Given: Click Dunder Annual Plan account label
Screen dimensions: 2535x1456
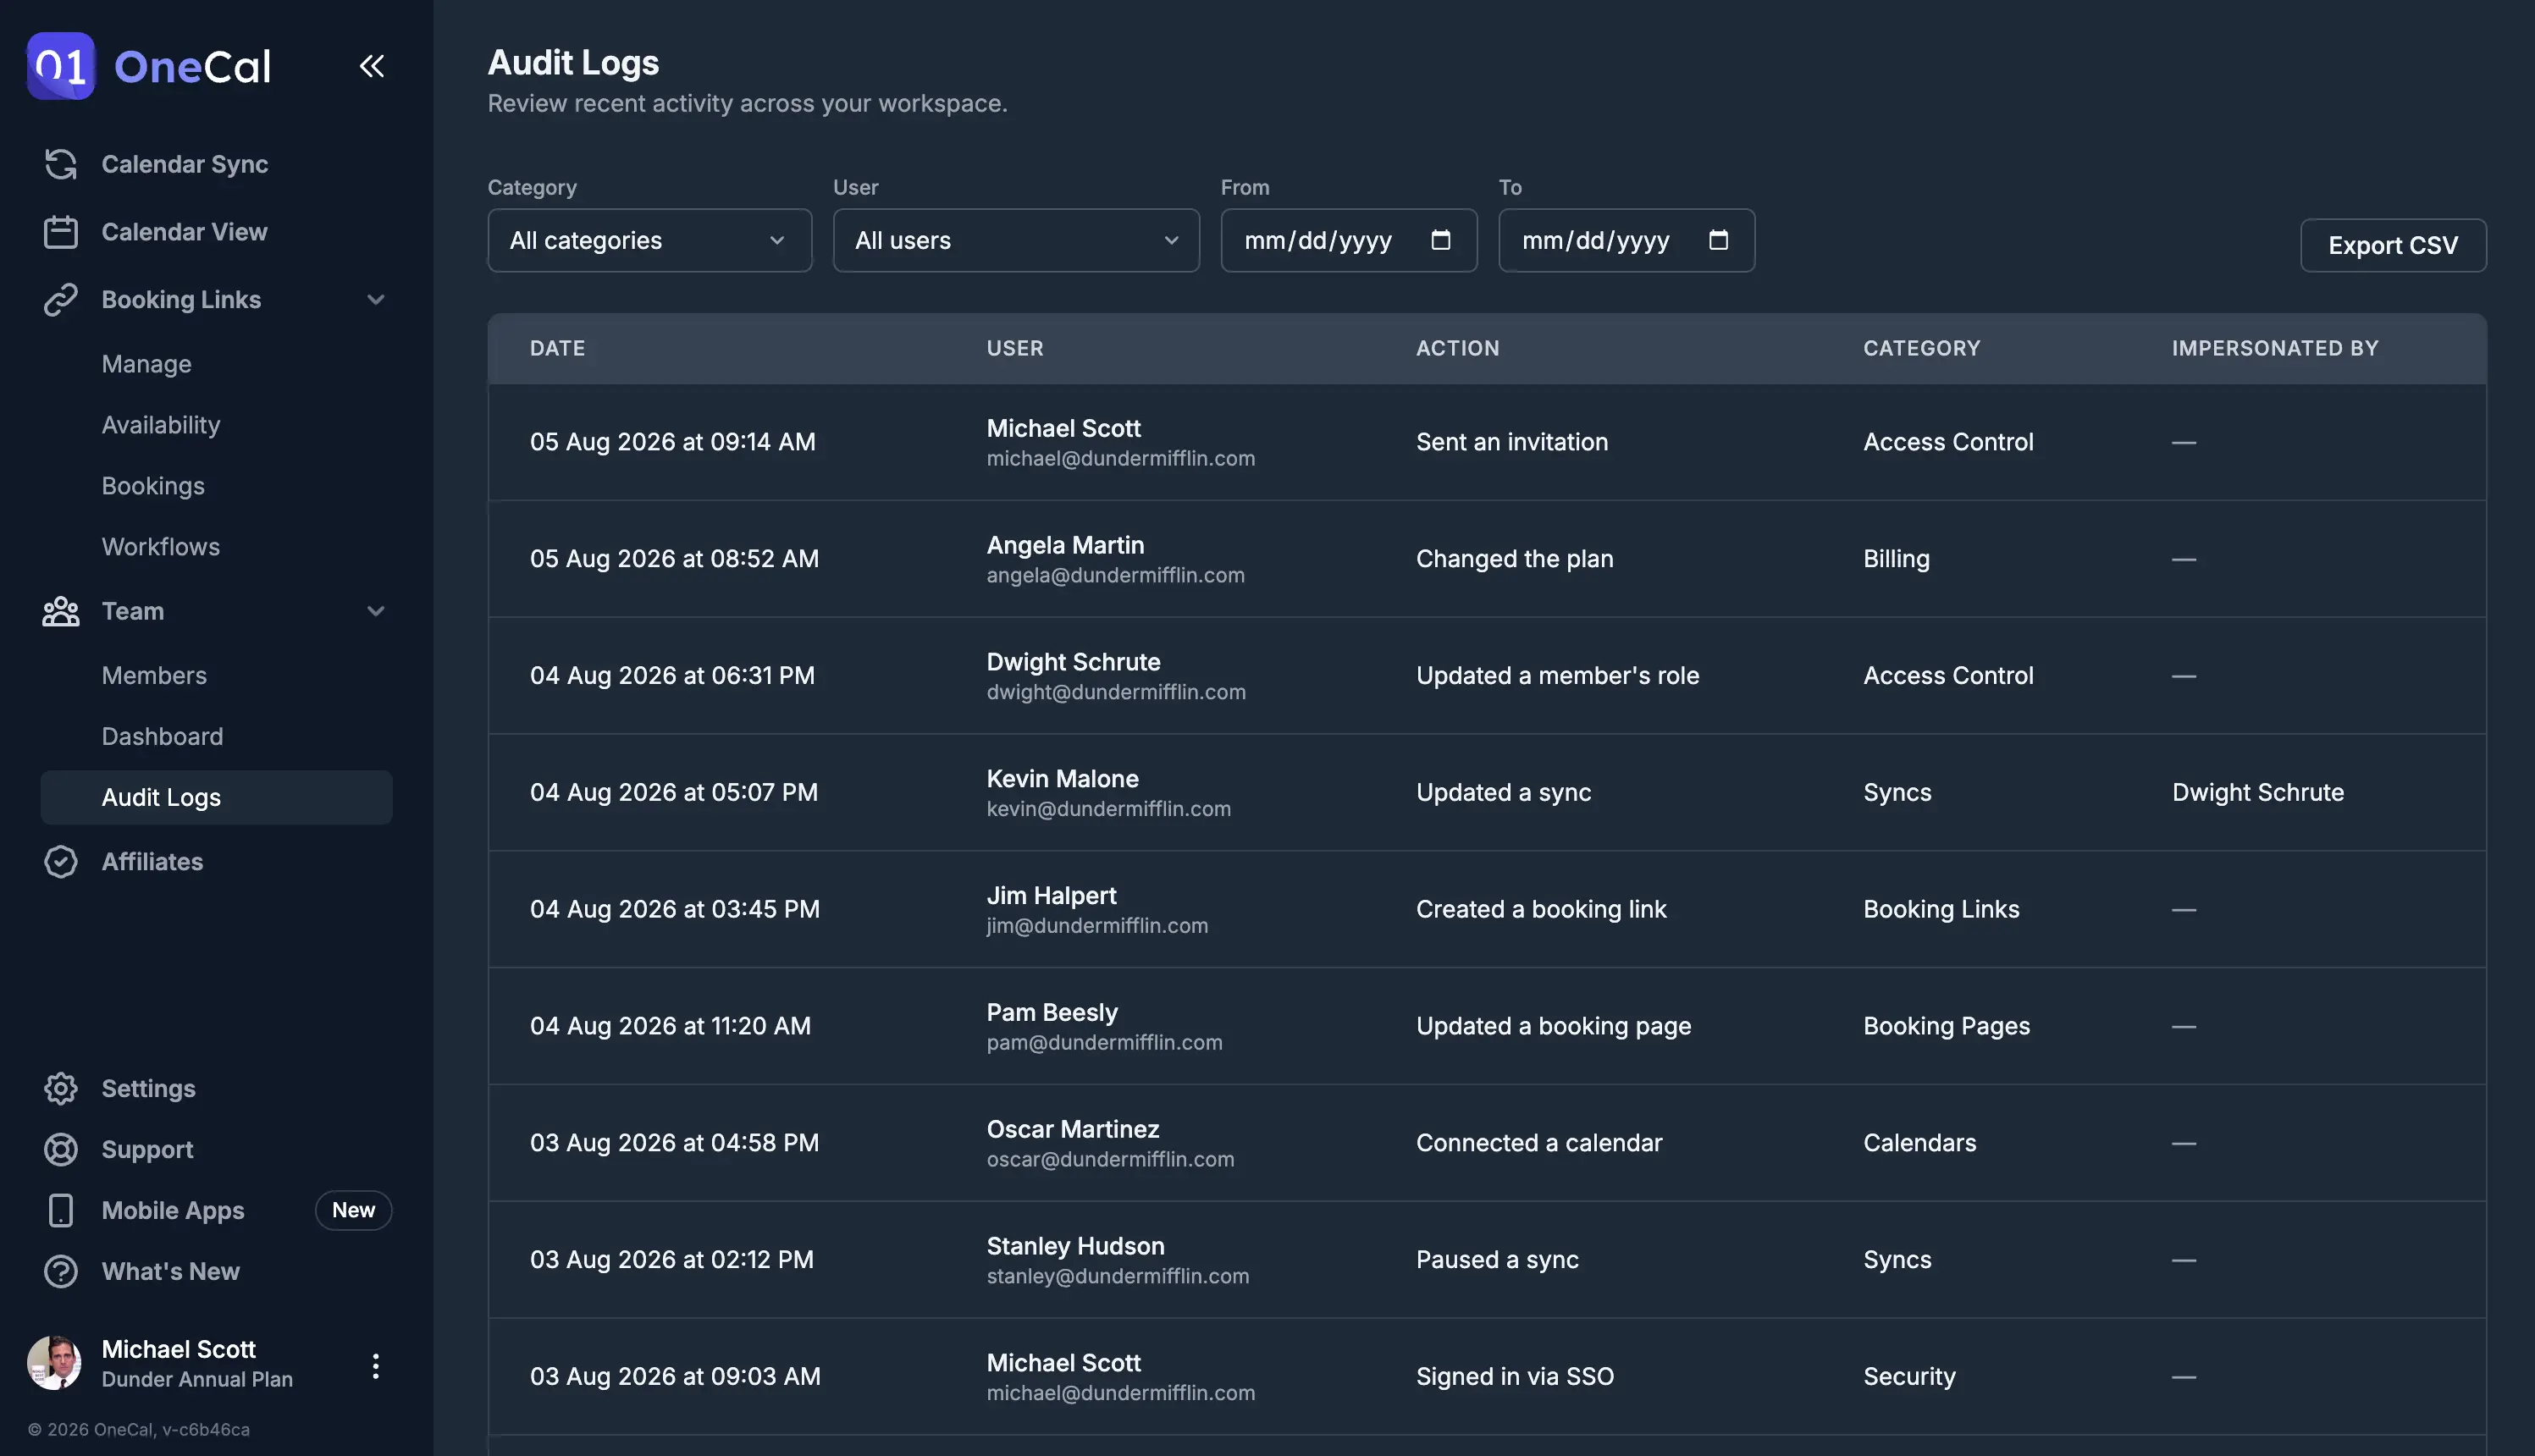Looking at the screenshot, I should click(197, 1380).
